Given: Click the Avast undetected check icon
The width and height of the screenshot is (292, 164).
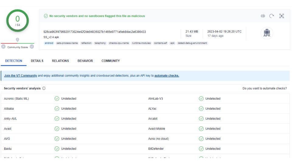Looking at the screenshot, I should pyautogui.click(x=57, y=129).
